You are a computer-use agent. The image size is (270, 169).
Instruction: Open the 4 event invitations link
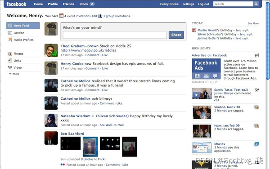click(x=77, y=16)
